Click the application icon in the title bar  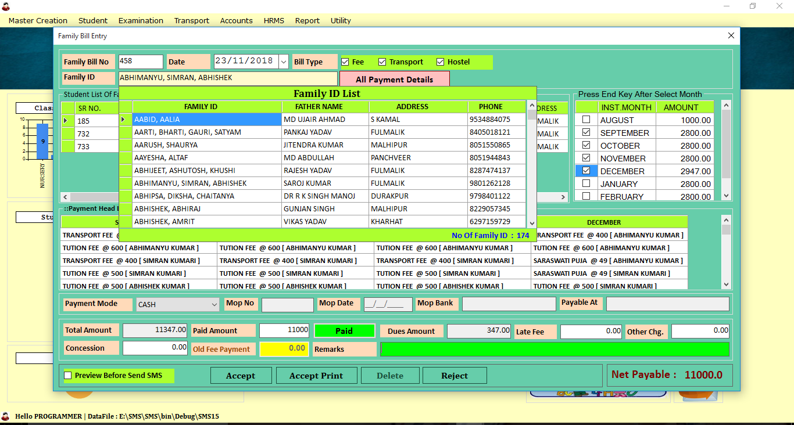(6, 6)
